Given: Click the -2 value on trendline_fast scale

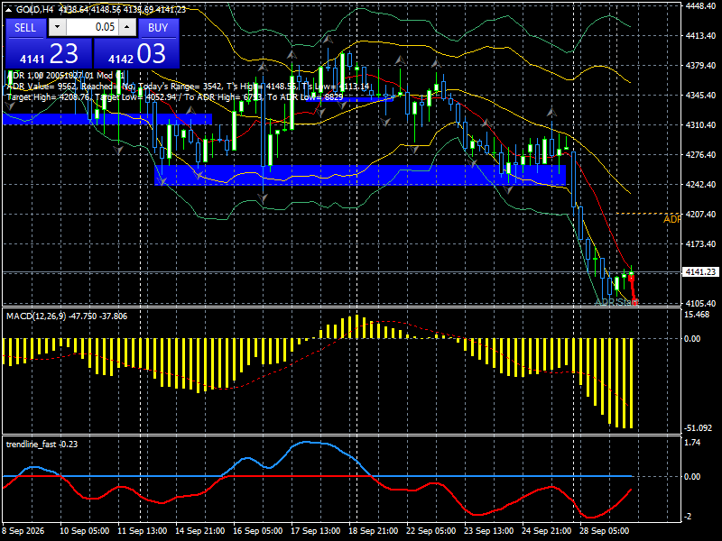Looking at the screenshot, I should point(688,517).
